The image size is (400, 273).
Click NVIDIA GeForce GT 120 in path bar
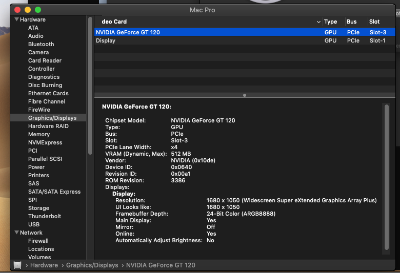(161, 265)
